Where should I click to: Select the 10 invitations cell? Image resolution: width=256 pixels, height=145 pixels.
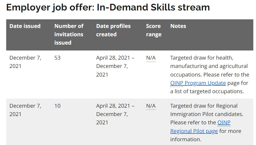pyautogui.click(x=57, y=106)
